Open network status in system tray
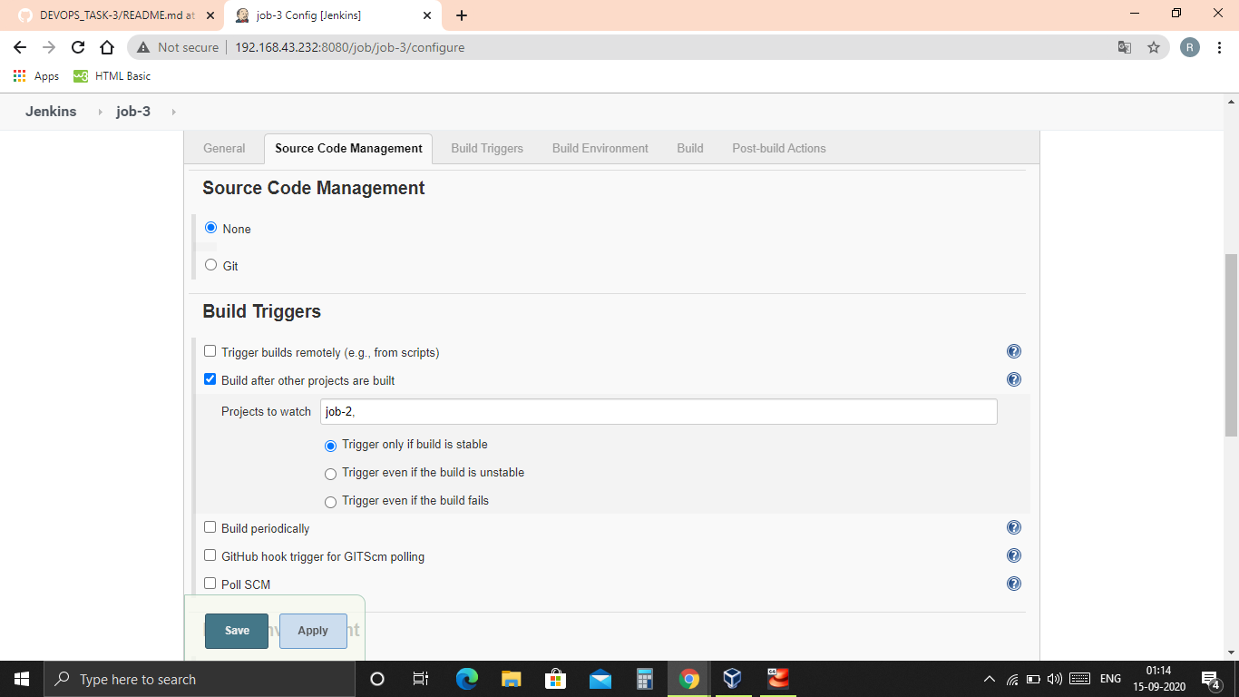This screenshot has height=697, width=1239. (x=1012, y=679)
